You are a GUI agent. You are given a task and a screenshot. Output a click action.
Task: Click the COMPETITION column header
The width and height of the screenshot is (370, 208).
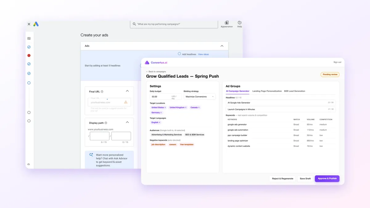[326, 120]
